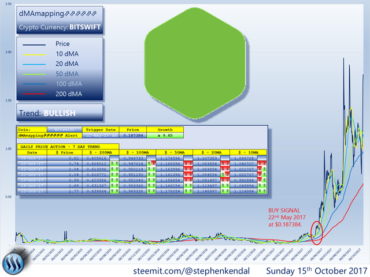Click the green 50 dMA legend line
The image size is (370, 277).
point(34,74)
